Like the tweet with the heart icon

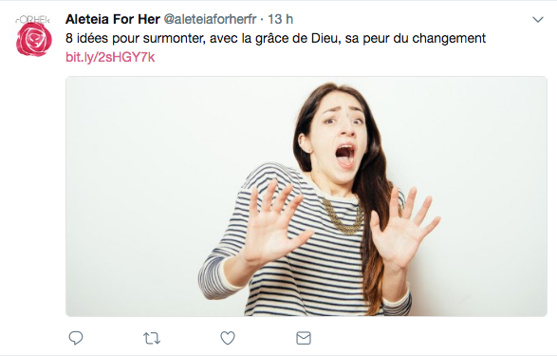point(228,338)
